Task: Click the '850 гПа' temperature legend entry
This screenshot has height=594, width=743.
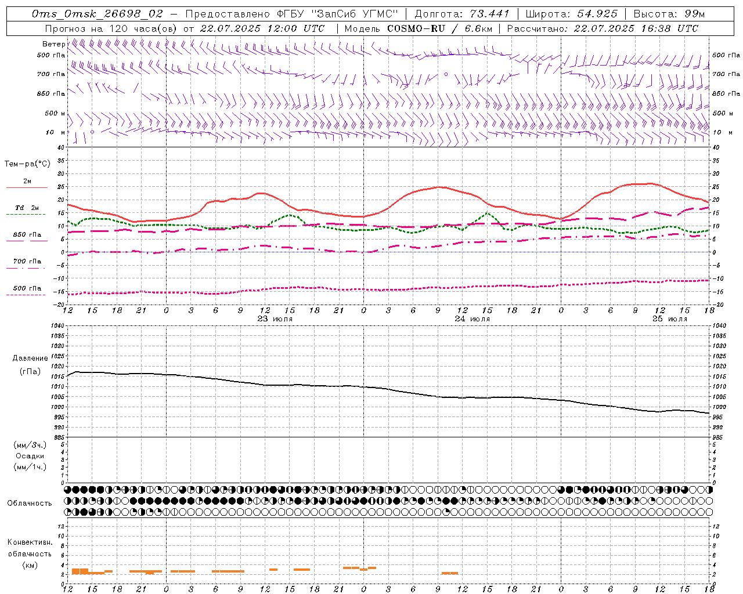Action: click(x=27, y=235)
